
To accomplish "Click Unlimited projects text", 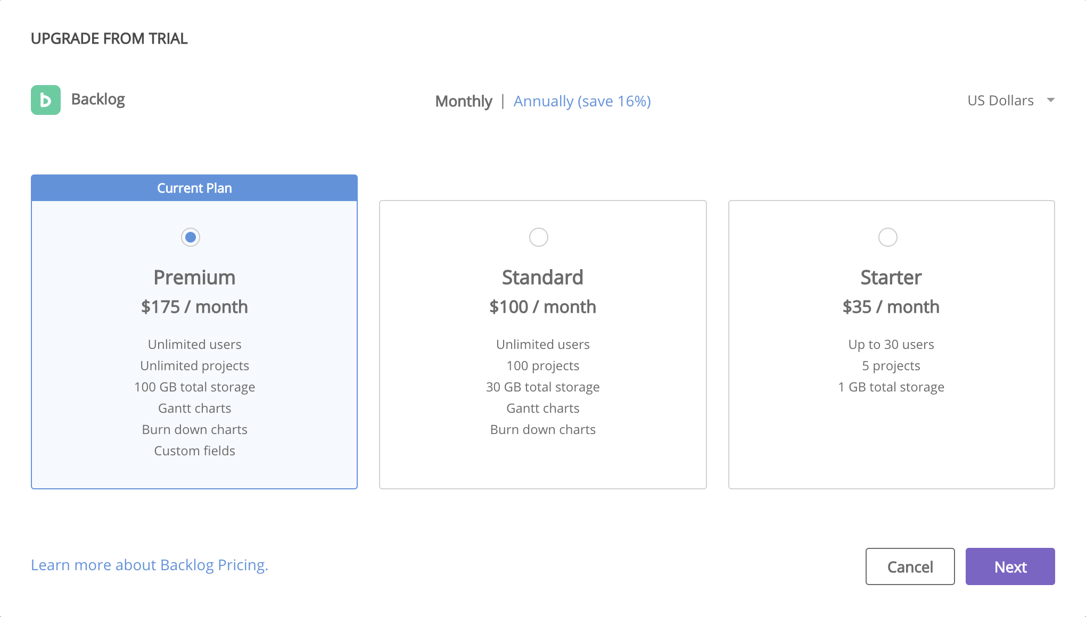I will 194,365.
